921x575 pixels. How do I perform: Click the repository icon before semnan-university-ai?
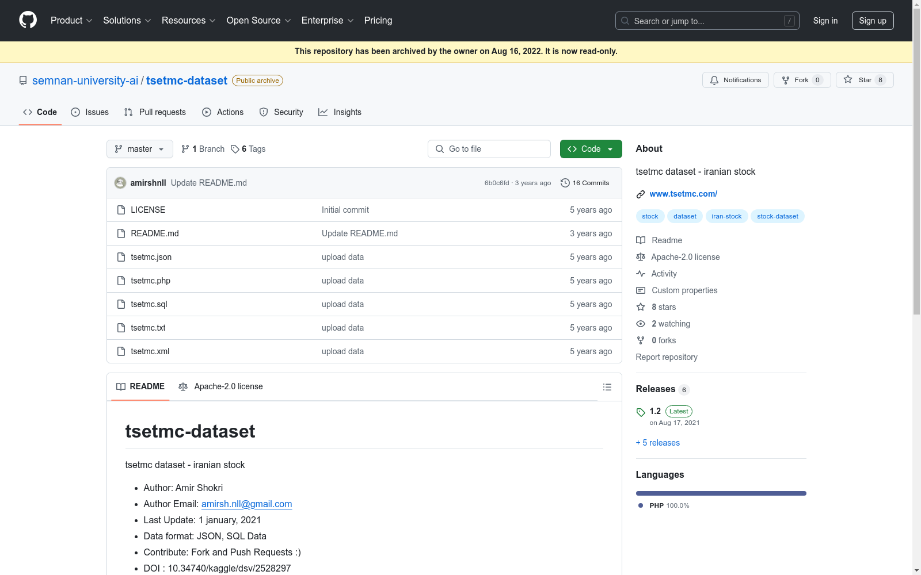pyautogui.click(x=23, y=80)
